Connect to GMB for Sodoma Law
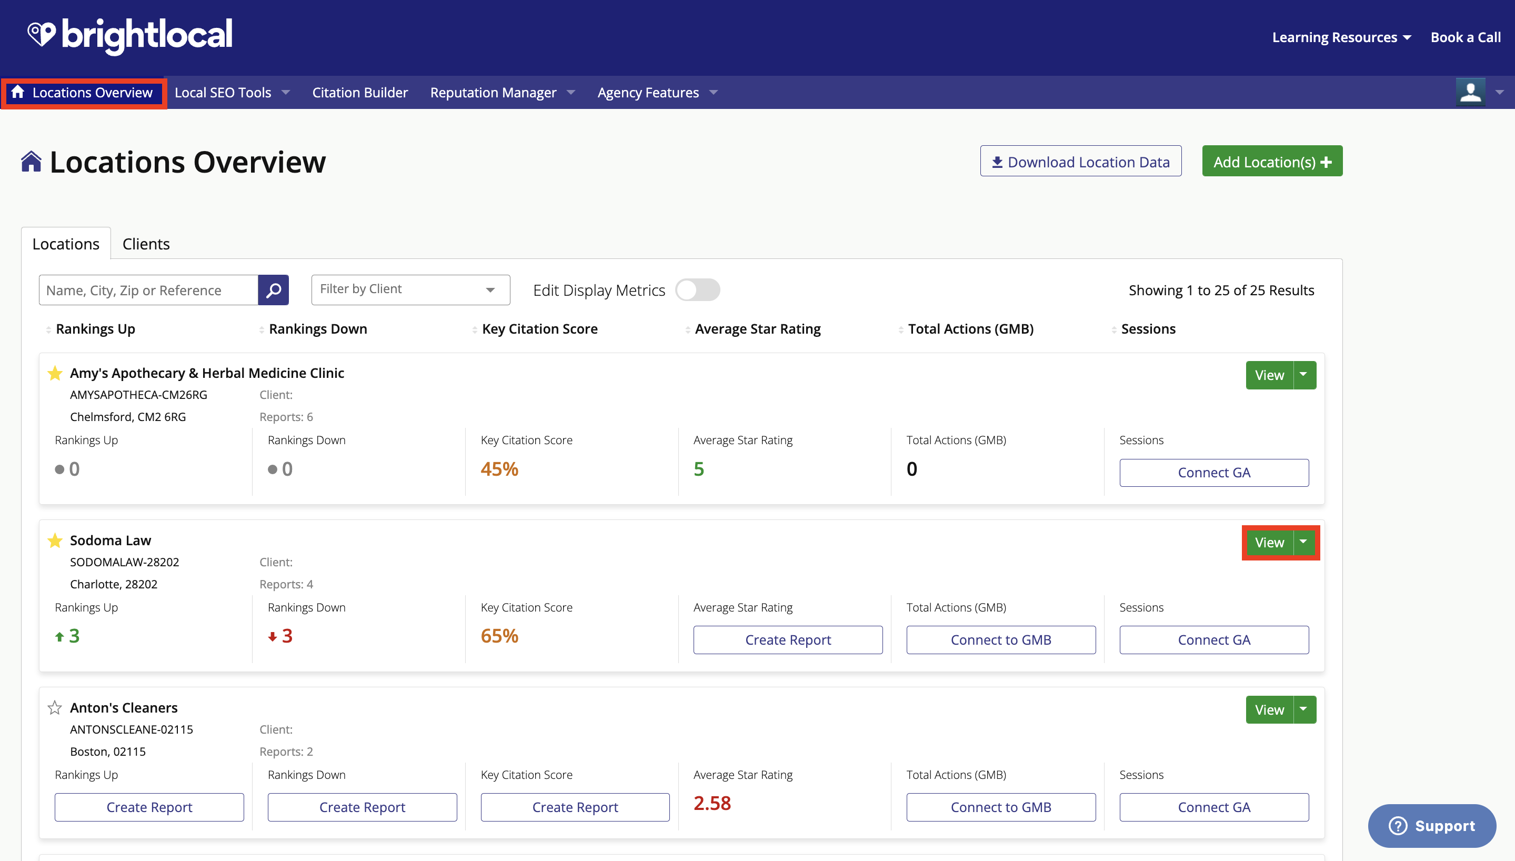The width and height of the screenshot is (1515, 861). click(1001, 640)
